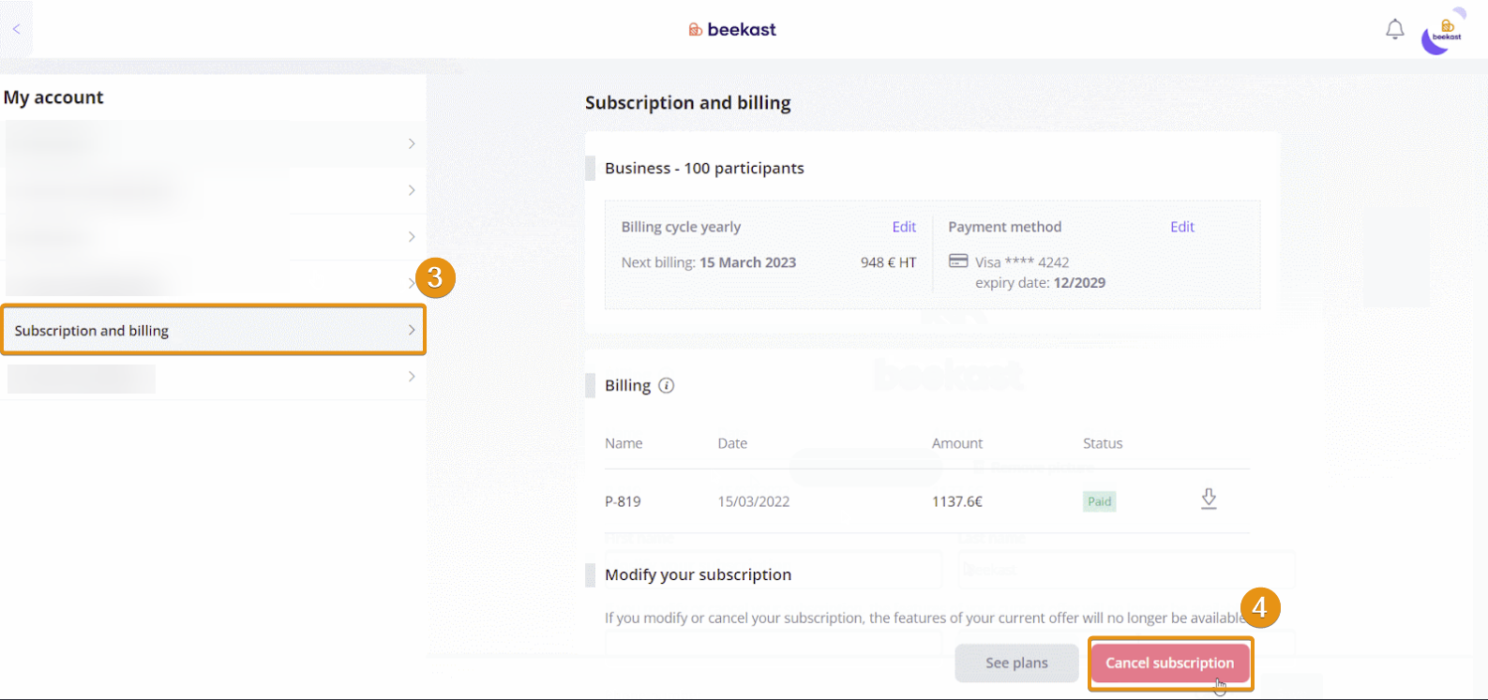The image size is (1488, 700).
Task: Edit the payment method
Action: 1181,227
